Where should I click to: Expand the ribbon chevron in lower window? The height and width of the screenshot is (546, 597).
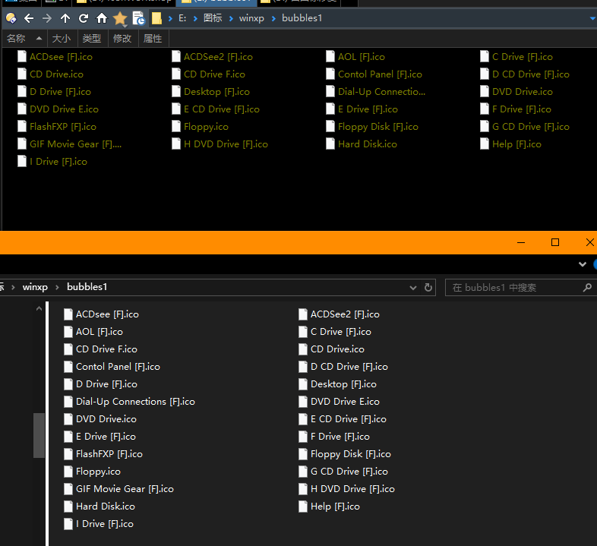point(583,264)
